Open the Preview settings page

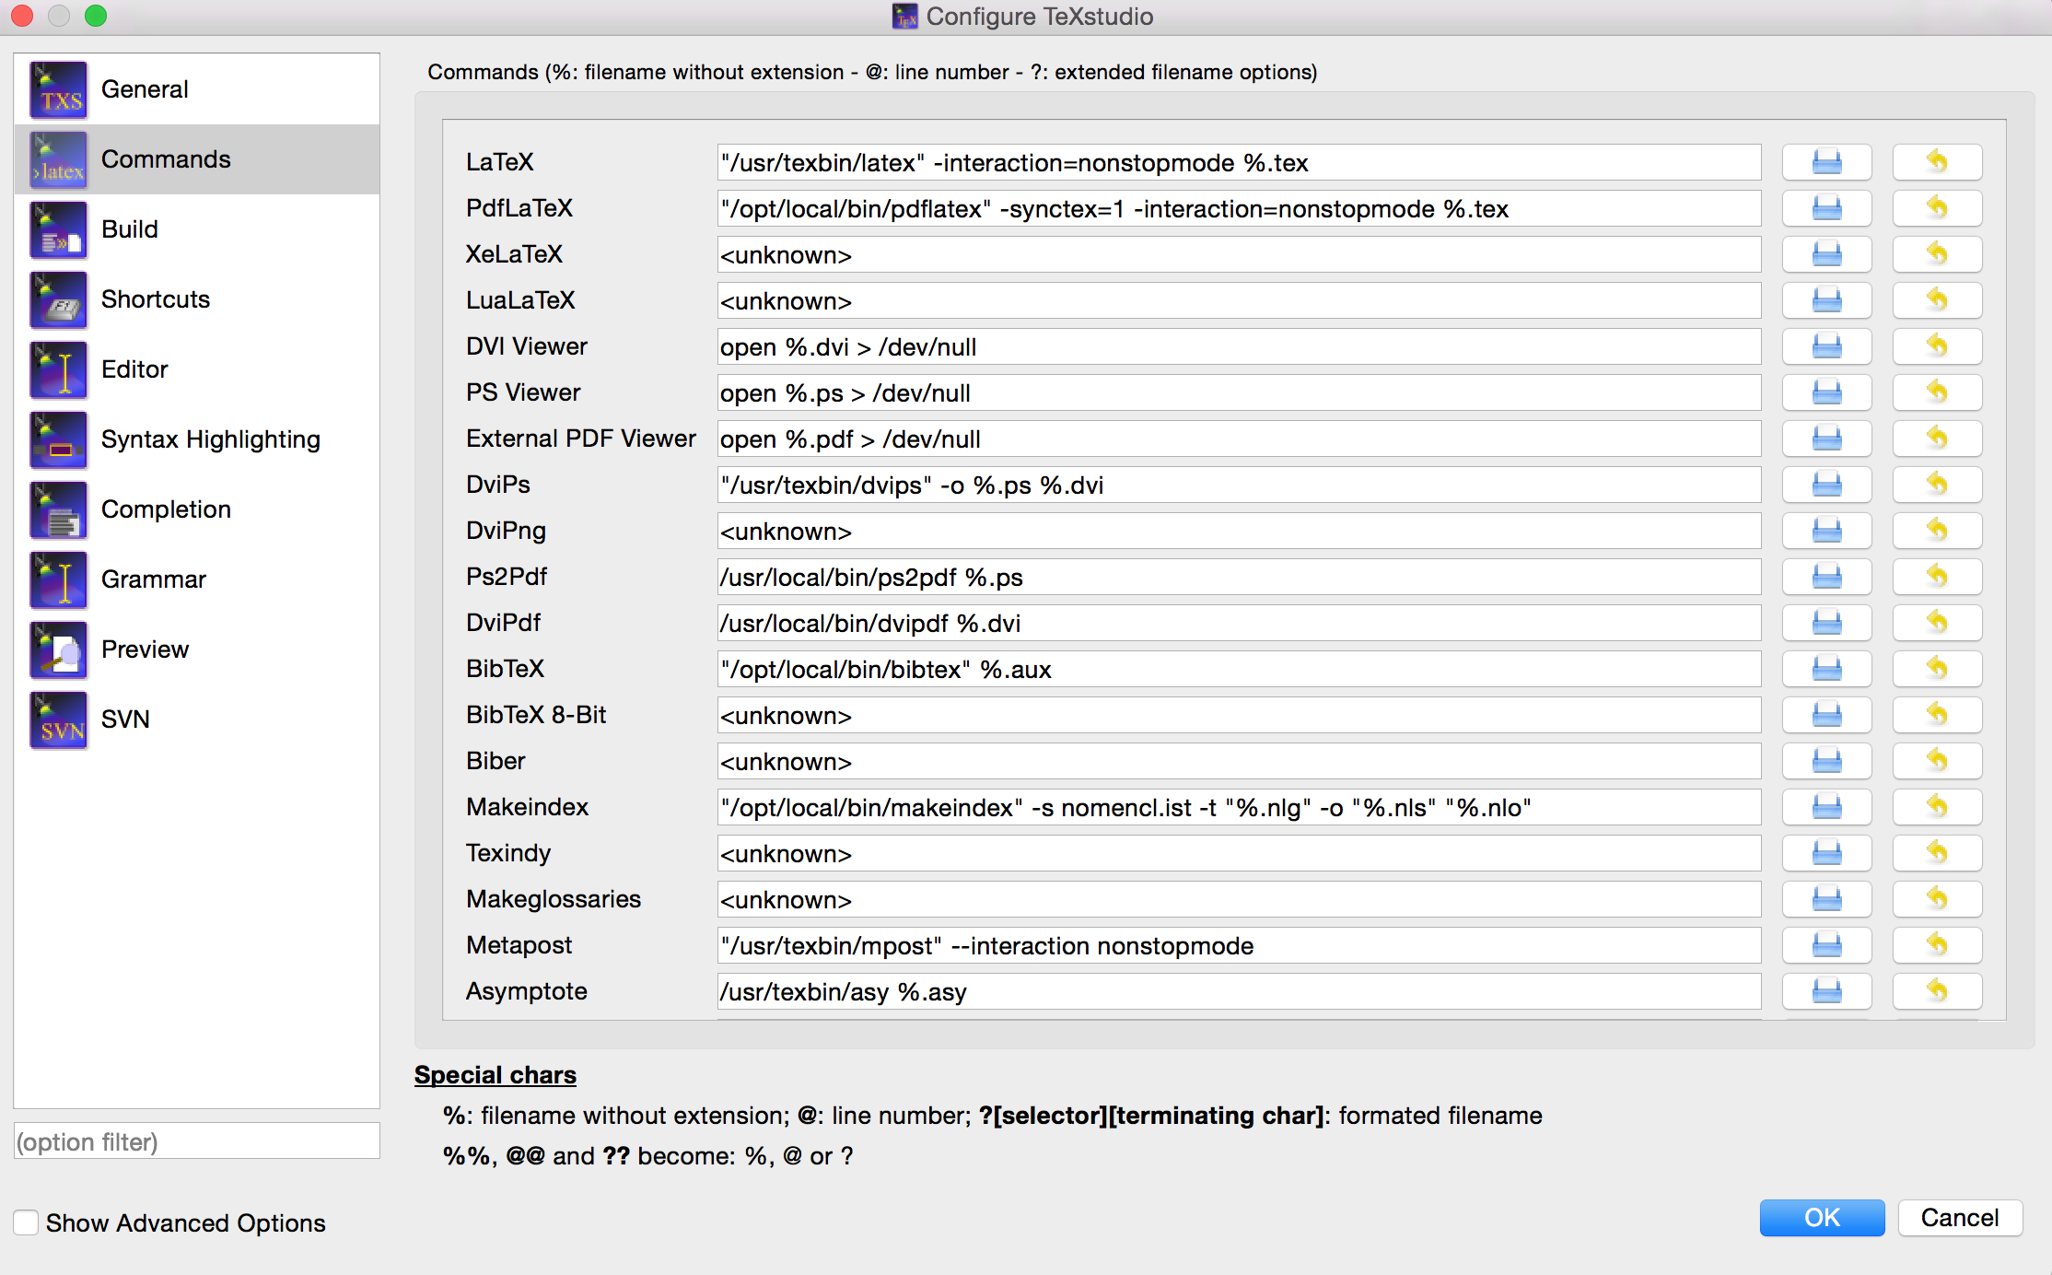click(x=197, y=649)
